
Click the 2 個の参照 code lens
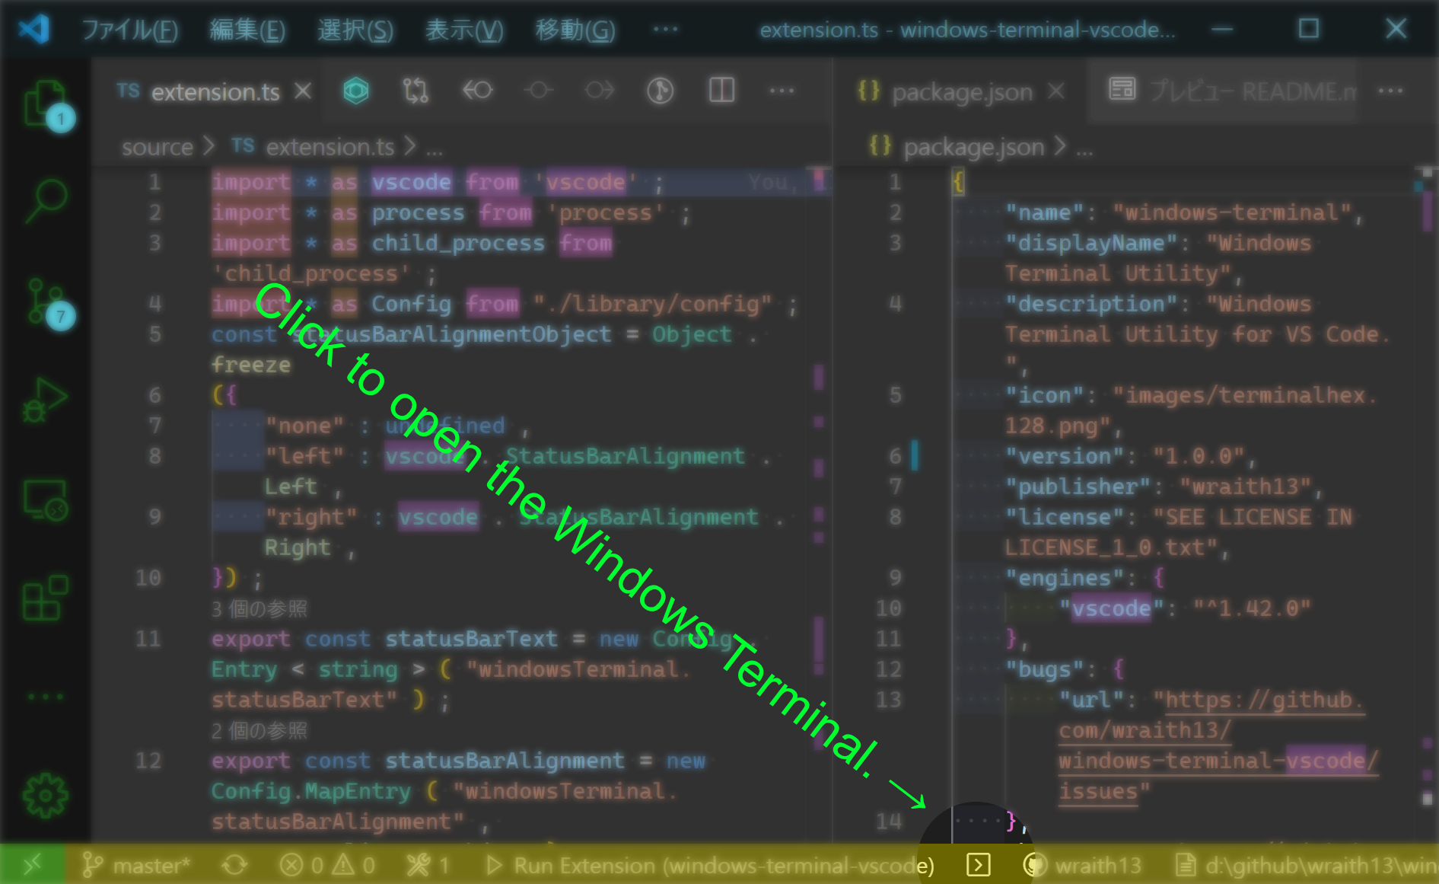point(259,731)
